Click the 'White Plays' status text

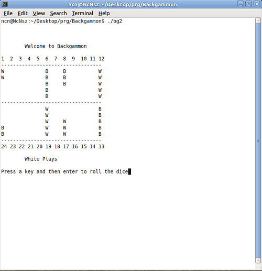[41, 159]
